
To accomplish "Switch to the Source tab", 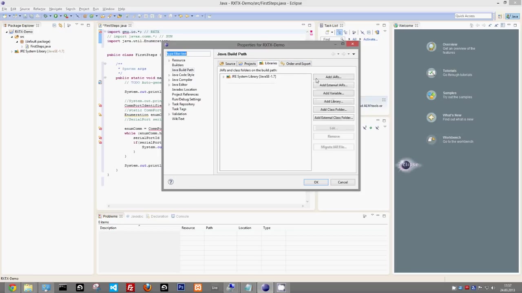I will [x=227, y=63].
